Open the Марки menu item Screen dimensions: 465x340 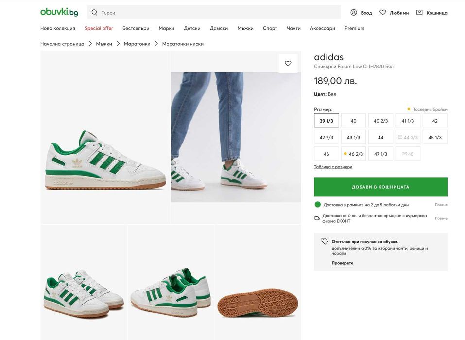tap(166, 28)
